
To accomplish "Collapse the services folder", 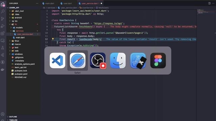I will point(20,31).
